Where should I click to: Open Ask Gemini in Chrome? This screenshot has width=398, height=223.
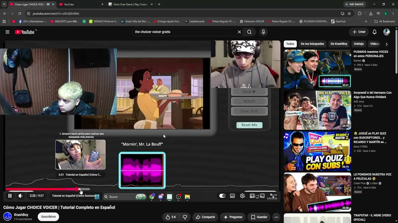pyautogui.click(x=354, y=4)
